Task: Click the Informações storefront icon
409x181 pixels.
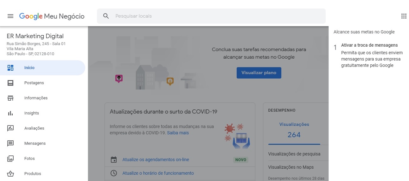Action: pyautogui.click(x=10, y=98)
